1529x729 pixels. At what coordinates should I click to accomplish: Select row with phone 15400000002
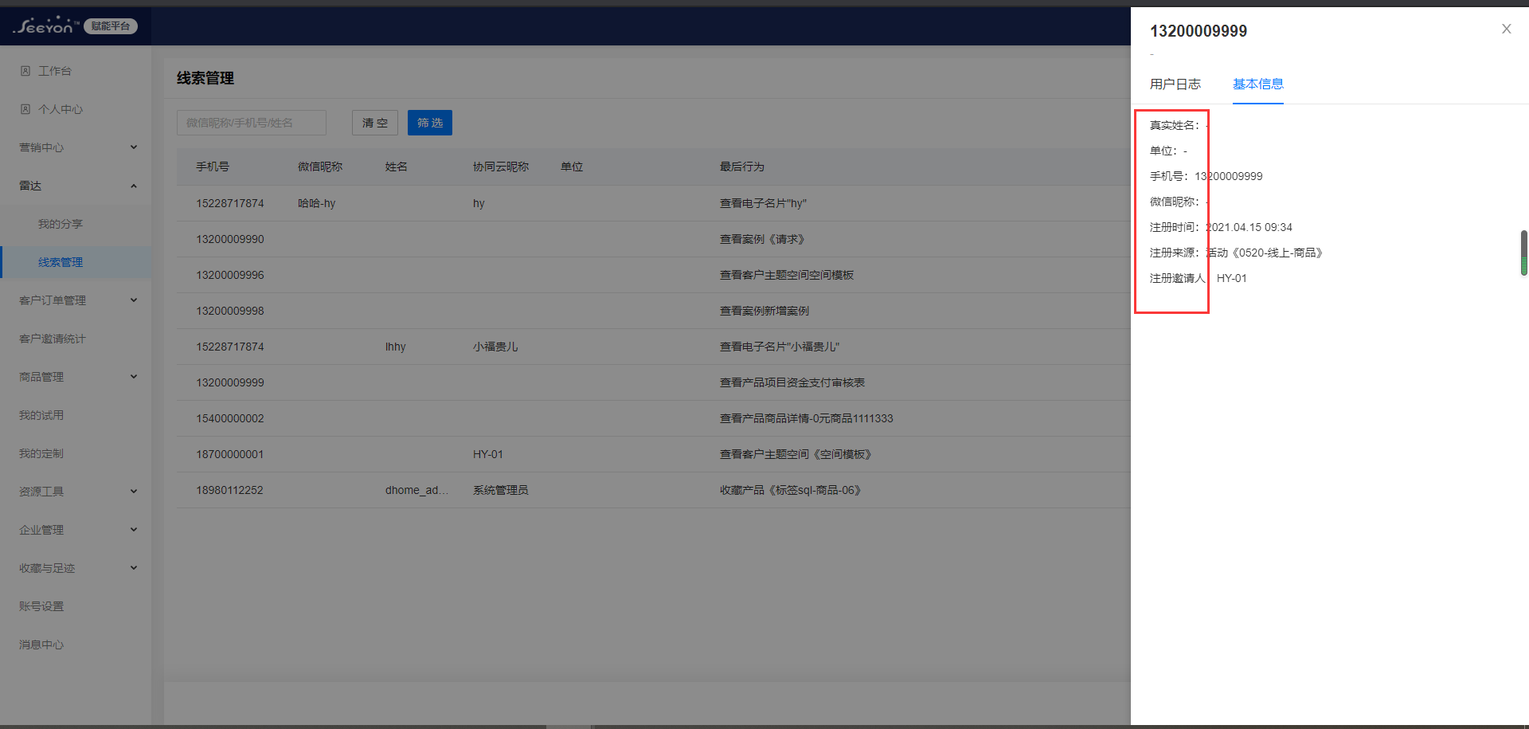tap(653, 418)
